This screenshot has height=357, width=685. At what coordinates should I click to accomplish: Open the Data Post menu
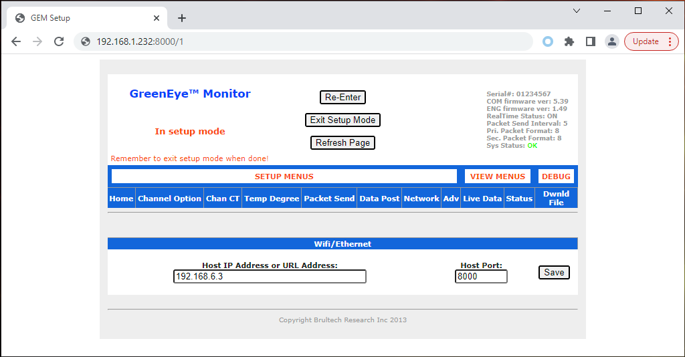379,198
